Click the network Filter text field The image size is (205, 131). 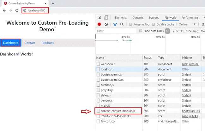[x=116, y=31]
